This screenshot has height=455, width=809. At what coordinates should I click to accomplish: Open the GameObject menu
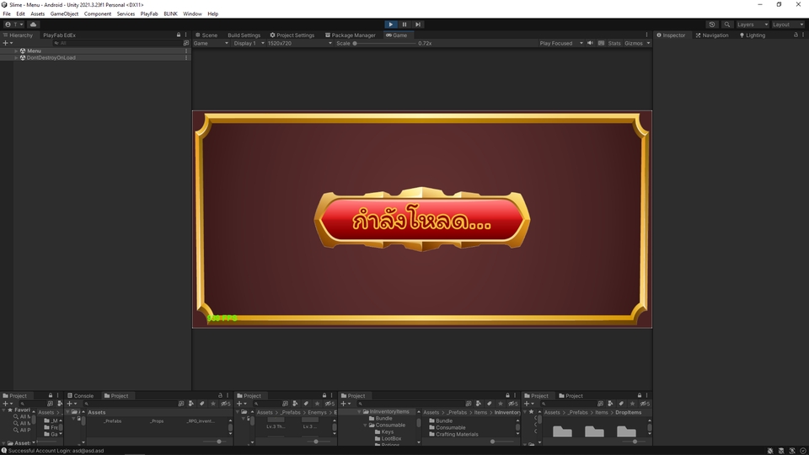click(x=64, y=14)
